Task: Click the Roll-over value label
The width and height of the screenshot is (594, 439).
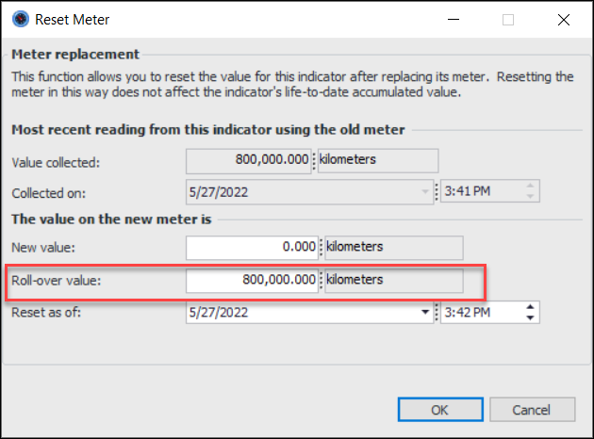Action: (x=57, y=281)
